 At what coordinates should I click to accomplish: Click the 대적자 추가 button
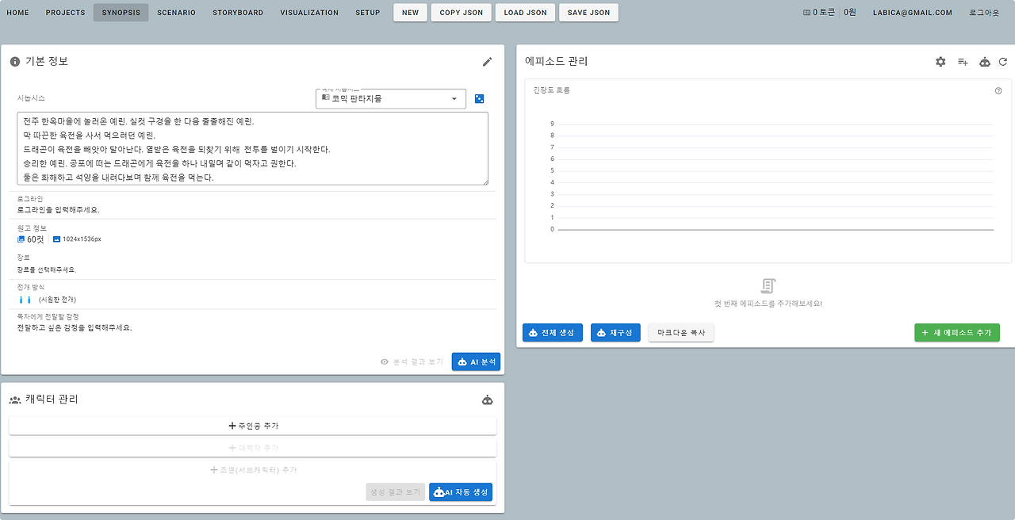(253, 448)
